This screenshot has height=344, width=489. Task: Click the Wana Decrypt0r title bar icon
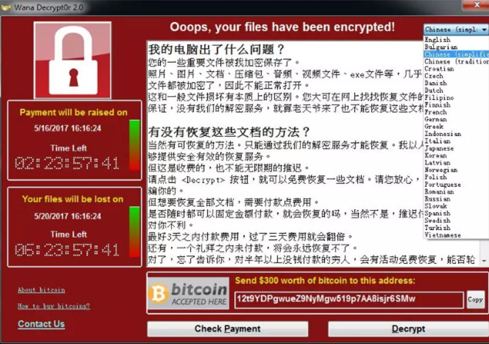click(7, 7)
